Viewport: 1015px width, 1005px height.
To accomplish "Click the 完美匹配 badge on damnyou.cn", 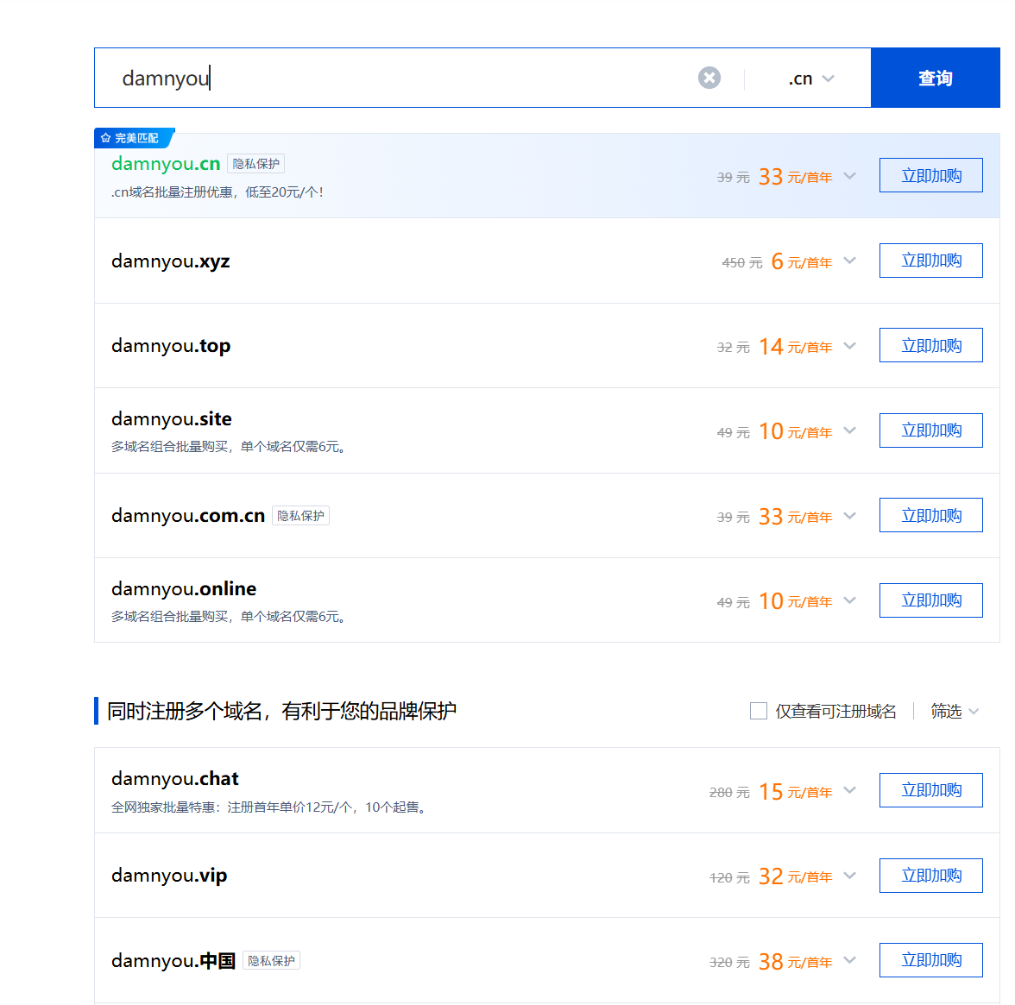I will point(133,138).
